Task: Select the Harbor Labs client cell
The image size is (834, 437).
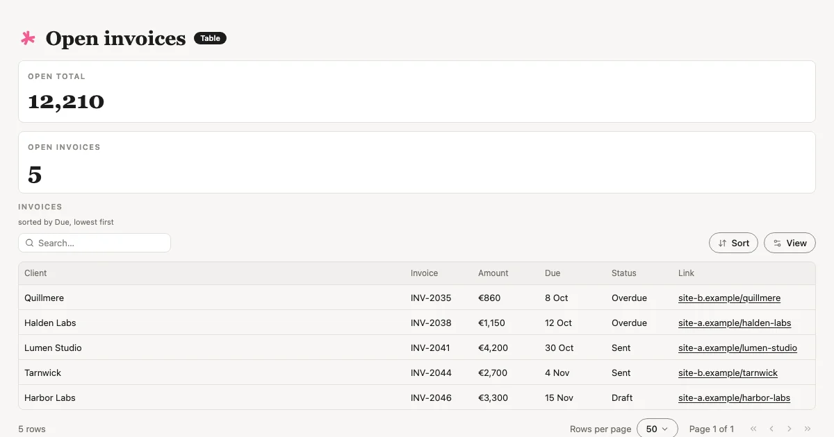Action: point(50,397)
